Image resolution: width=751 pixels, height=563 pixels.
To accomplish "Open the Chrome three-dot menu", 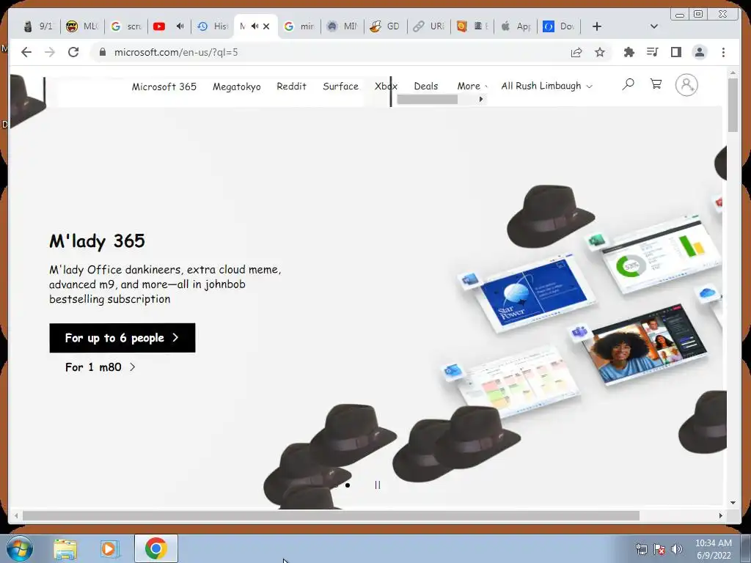I will point(723,52).
